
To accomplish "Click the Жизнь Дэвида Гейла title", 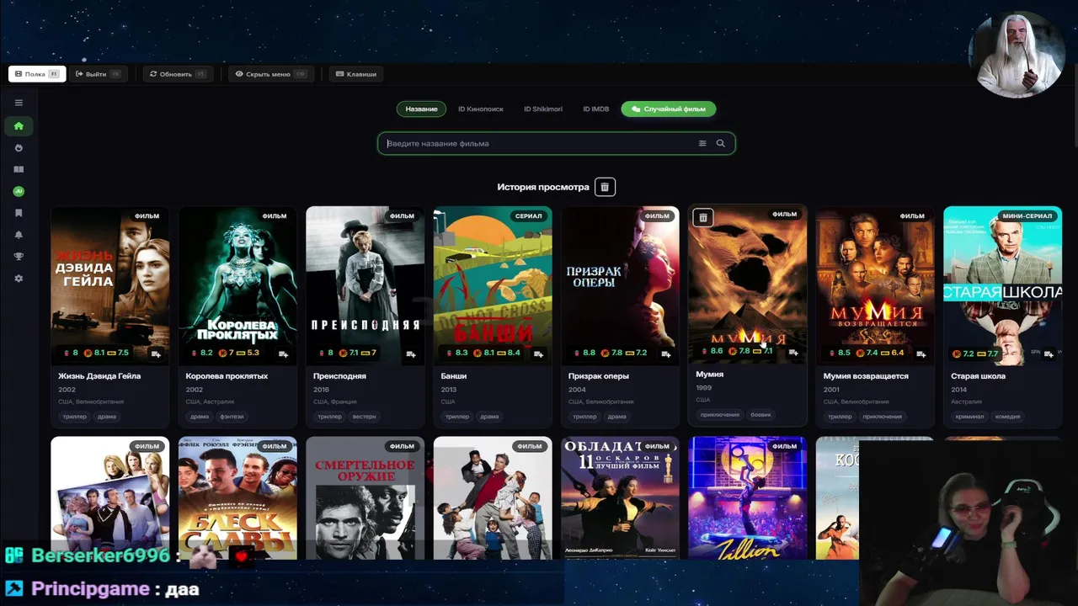I will point(99,376).
